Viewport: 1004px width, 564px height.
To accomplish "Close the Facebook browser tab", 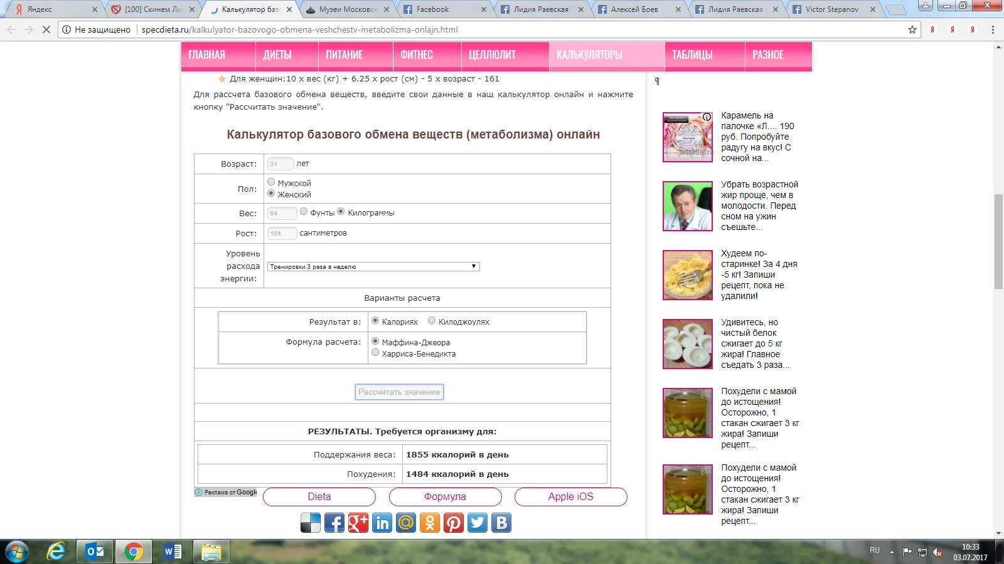I will click(x=483, y=9).
